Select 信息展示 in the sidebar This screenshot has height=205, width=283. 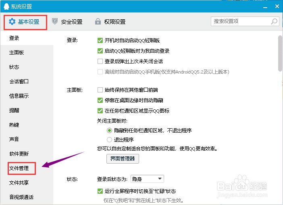coord(27,96)
